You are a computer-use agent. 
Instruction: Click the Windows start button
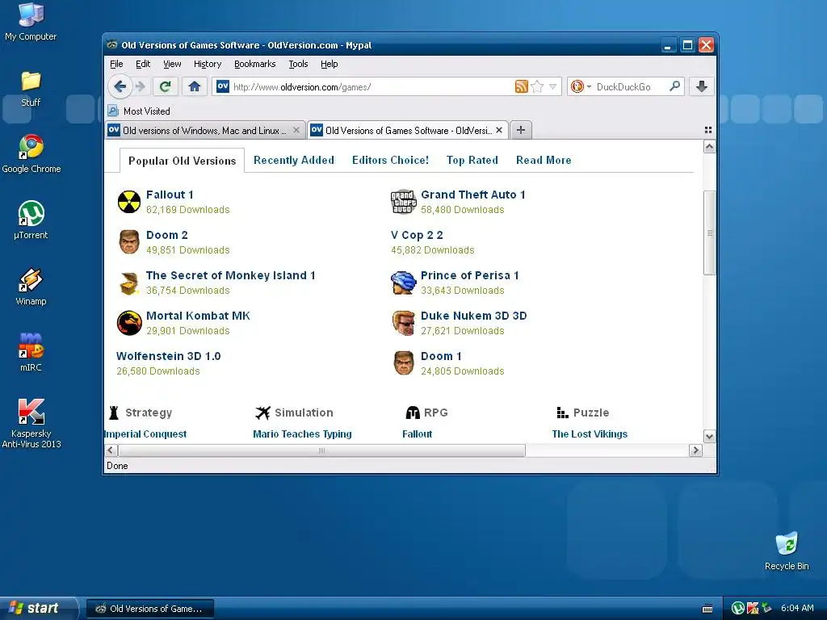click(38, 608)
